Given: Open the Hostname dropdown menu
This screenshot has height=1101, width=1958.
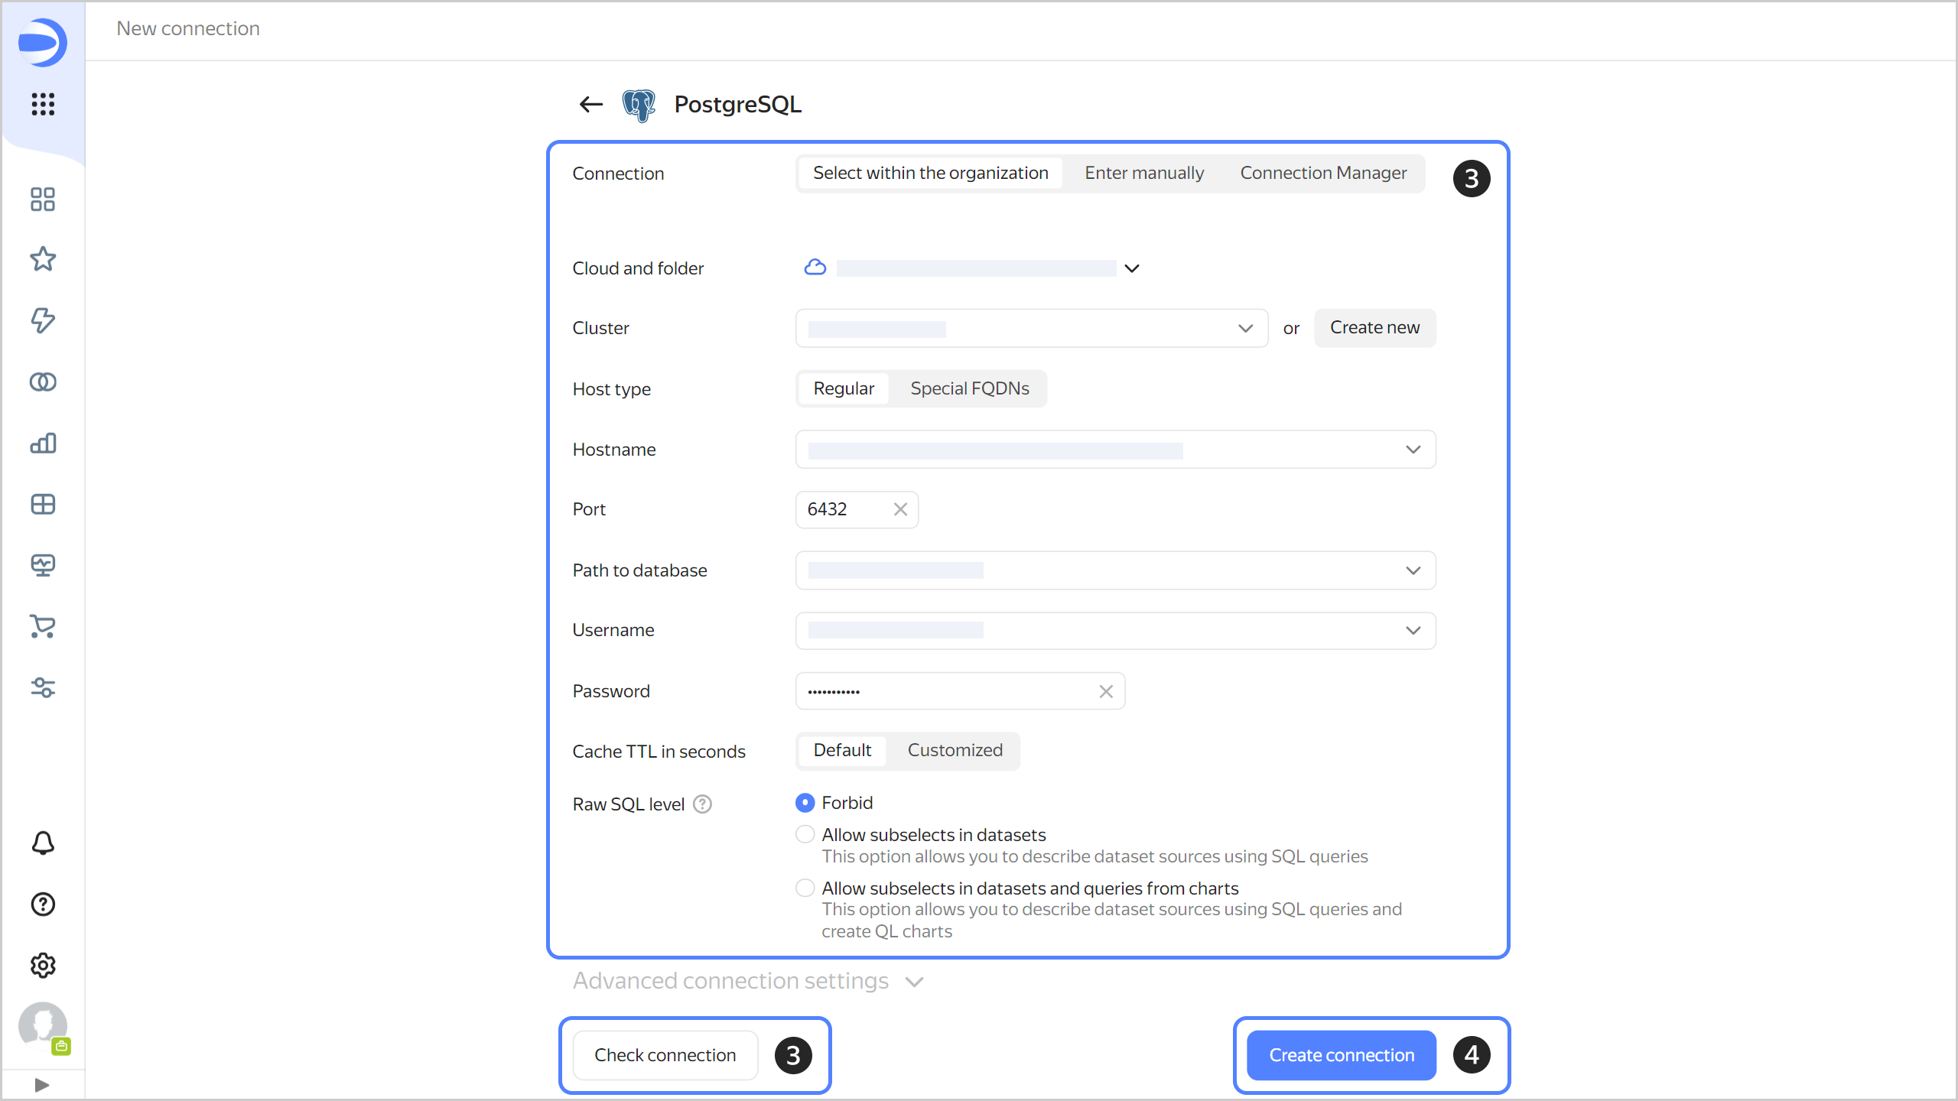Looking at the screenshot, I should [x=1415, y=449].
